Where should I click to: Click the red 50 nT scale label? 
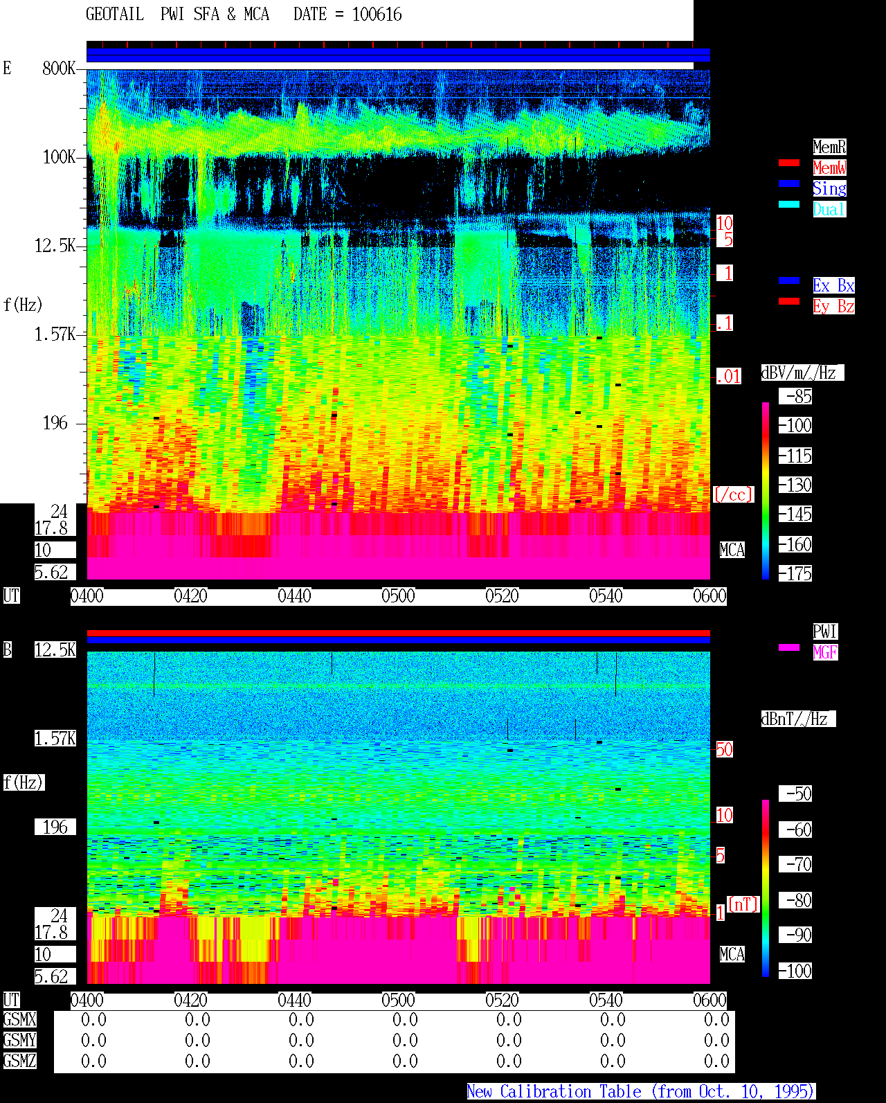coord(724,749)
